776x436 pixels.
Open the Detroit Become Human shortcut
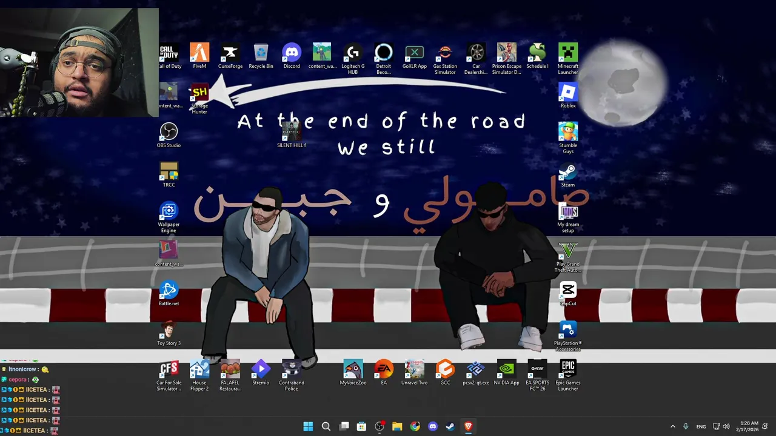(x=384, y=59)
